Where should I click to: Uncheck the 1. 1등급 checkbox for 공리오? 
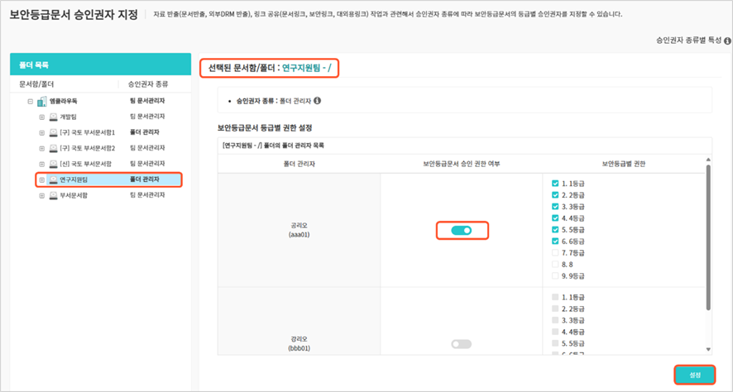[555, 183]
